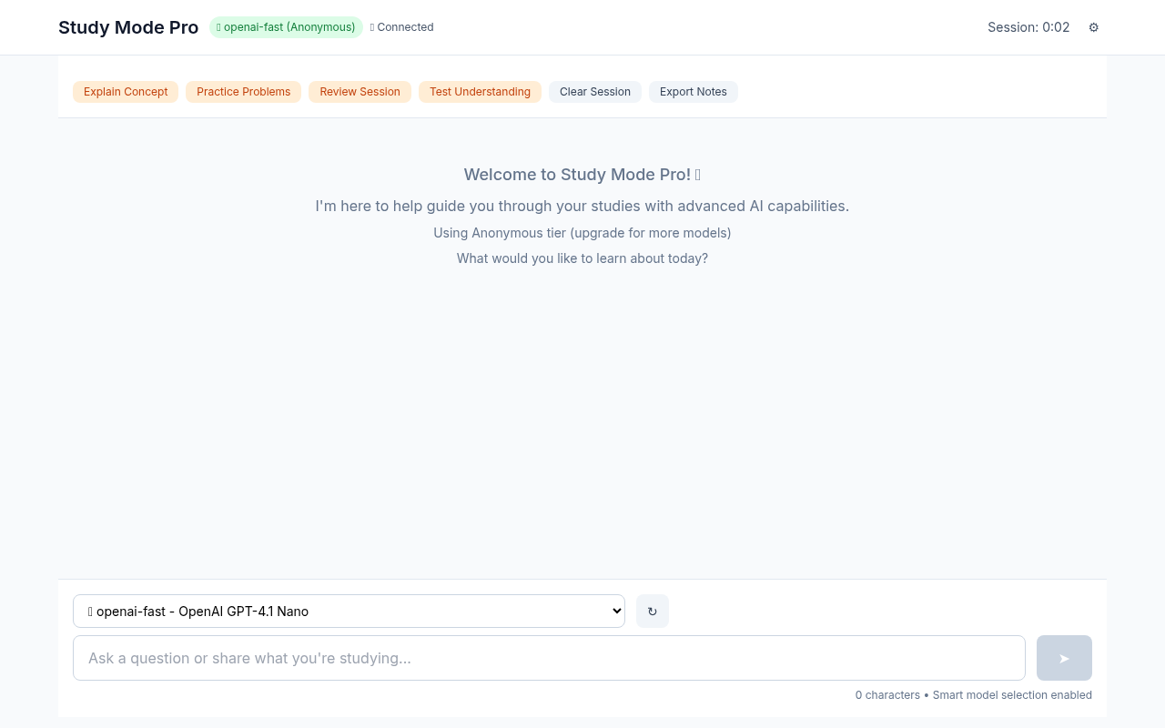Screen dimensions: 1165x728
Task: Start a Review Session
Action: (360, 92)
